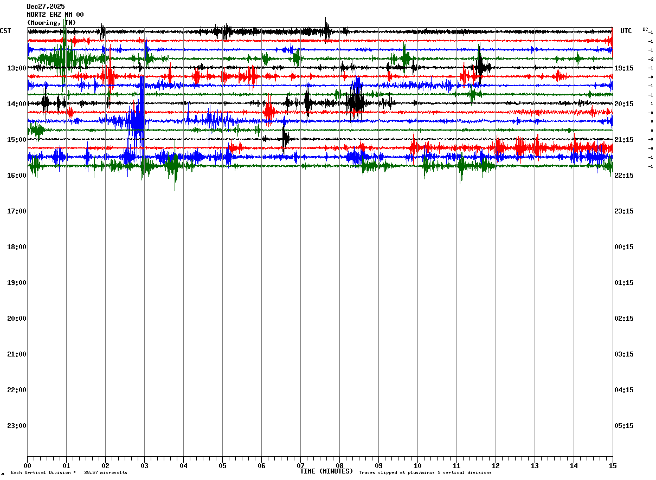This screenshot has width=656, height=480.
Task: Pick the 23:00 CST time marker
Action: [16, 426]
